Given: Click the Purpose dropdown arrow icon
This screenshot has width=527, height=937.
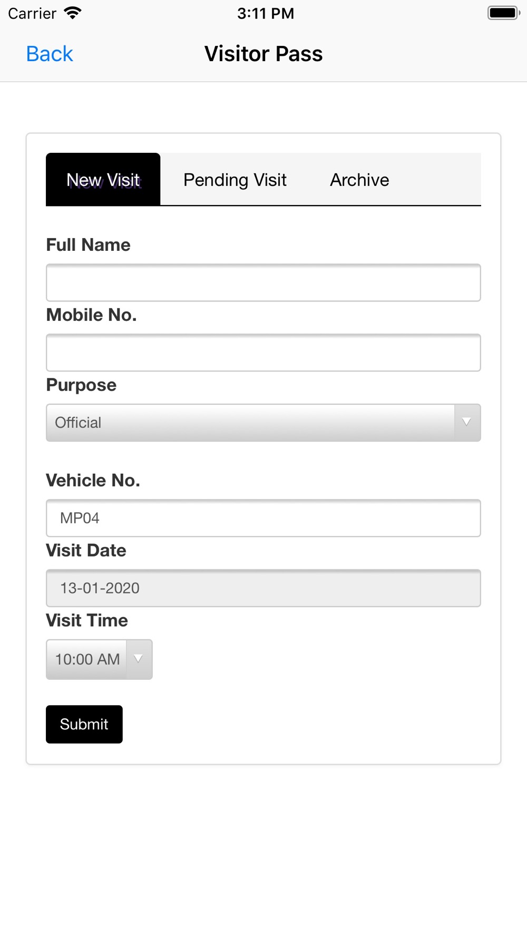Looking at the screenshot, I should coord(466,422).
